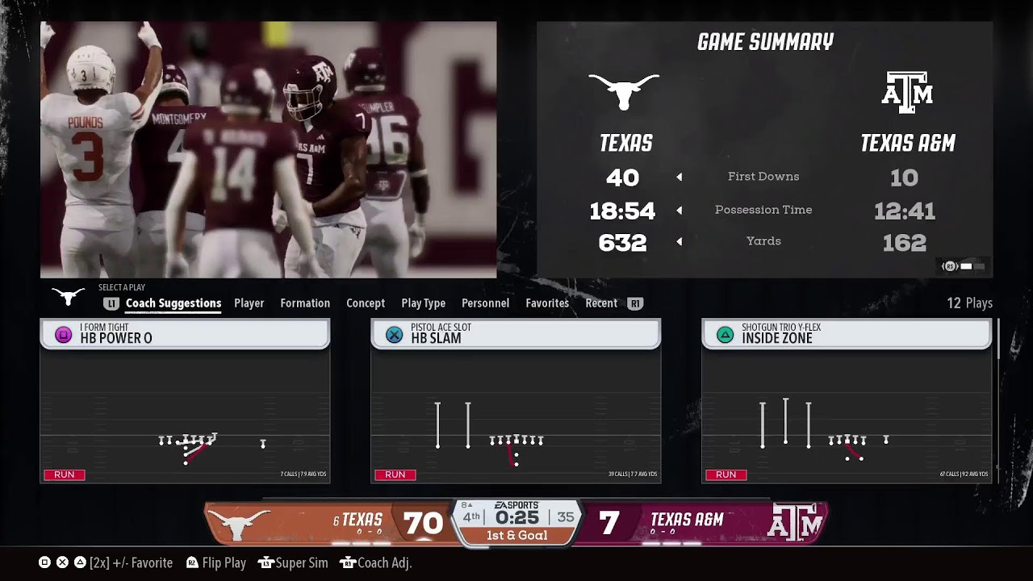Click the 4th quarter indicator
The height and width of the screenshot is (581, 1033).
[471, 517]
